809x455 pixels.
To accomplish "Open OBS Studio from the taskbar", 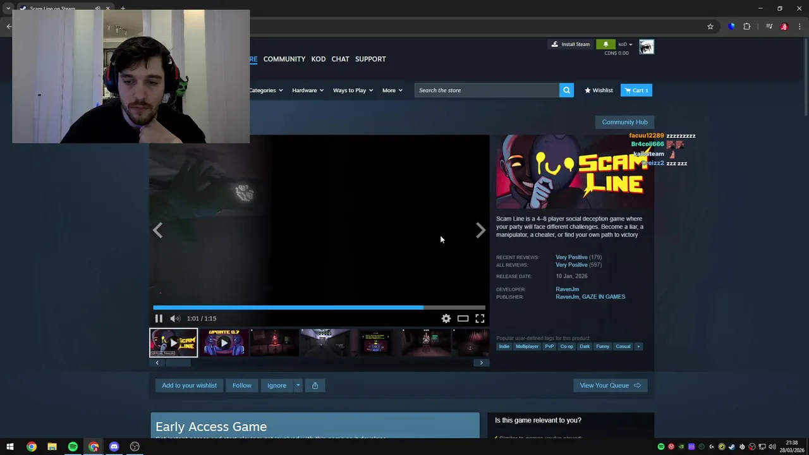I will [x=135, y=447].
